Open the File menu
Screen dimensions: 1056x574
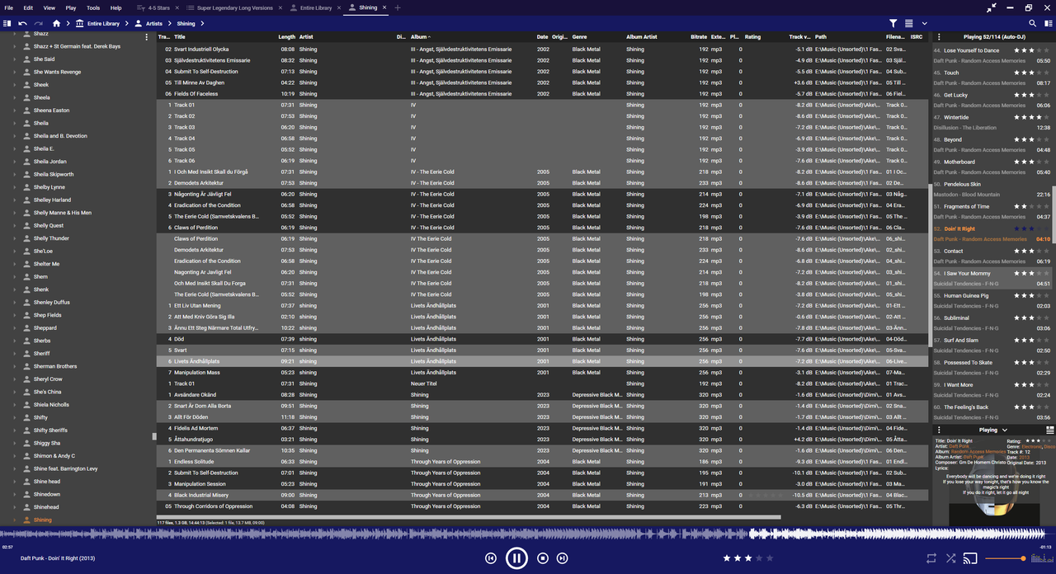pyautogui.click(x=8, y=7)
